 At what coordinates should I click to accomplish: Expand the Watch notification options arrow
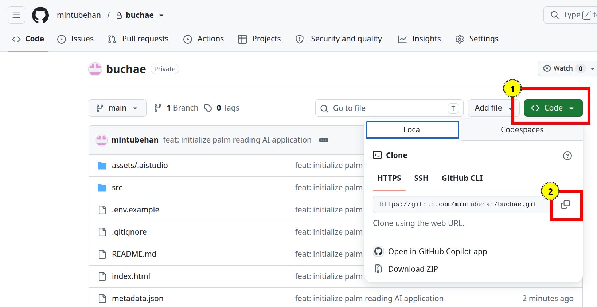(592, 68)
